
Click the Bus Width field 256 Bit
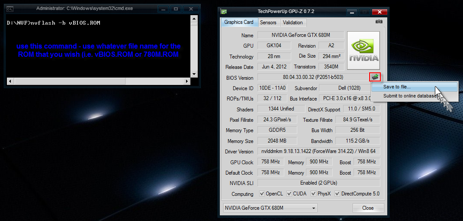point(357,130)
